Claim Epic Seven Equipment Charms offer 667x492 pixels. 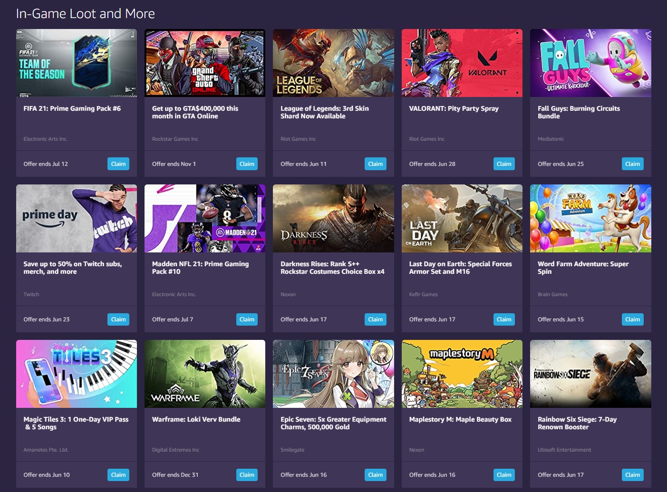pos(376,475)
